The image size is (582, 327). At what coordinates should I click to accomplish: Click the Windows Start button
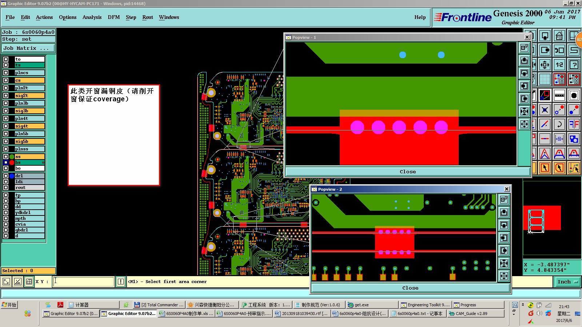(x=9, y=305)
